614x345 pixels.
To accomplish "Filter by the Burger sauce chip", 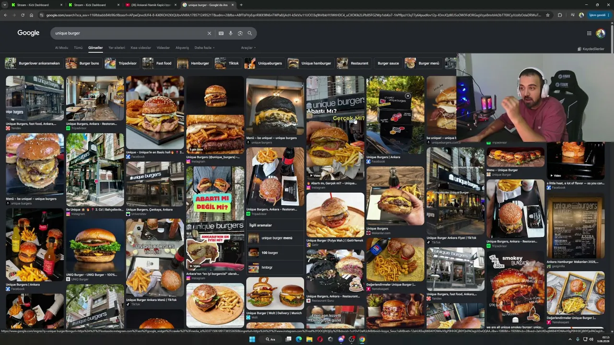I will pos(388,63).
